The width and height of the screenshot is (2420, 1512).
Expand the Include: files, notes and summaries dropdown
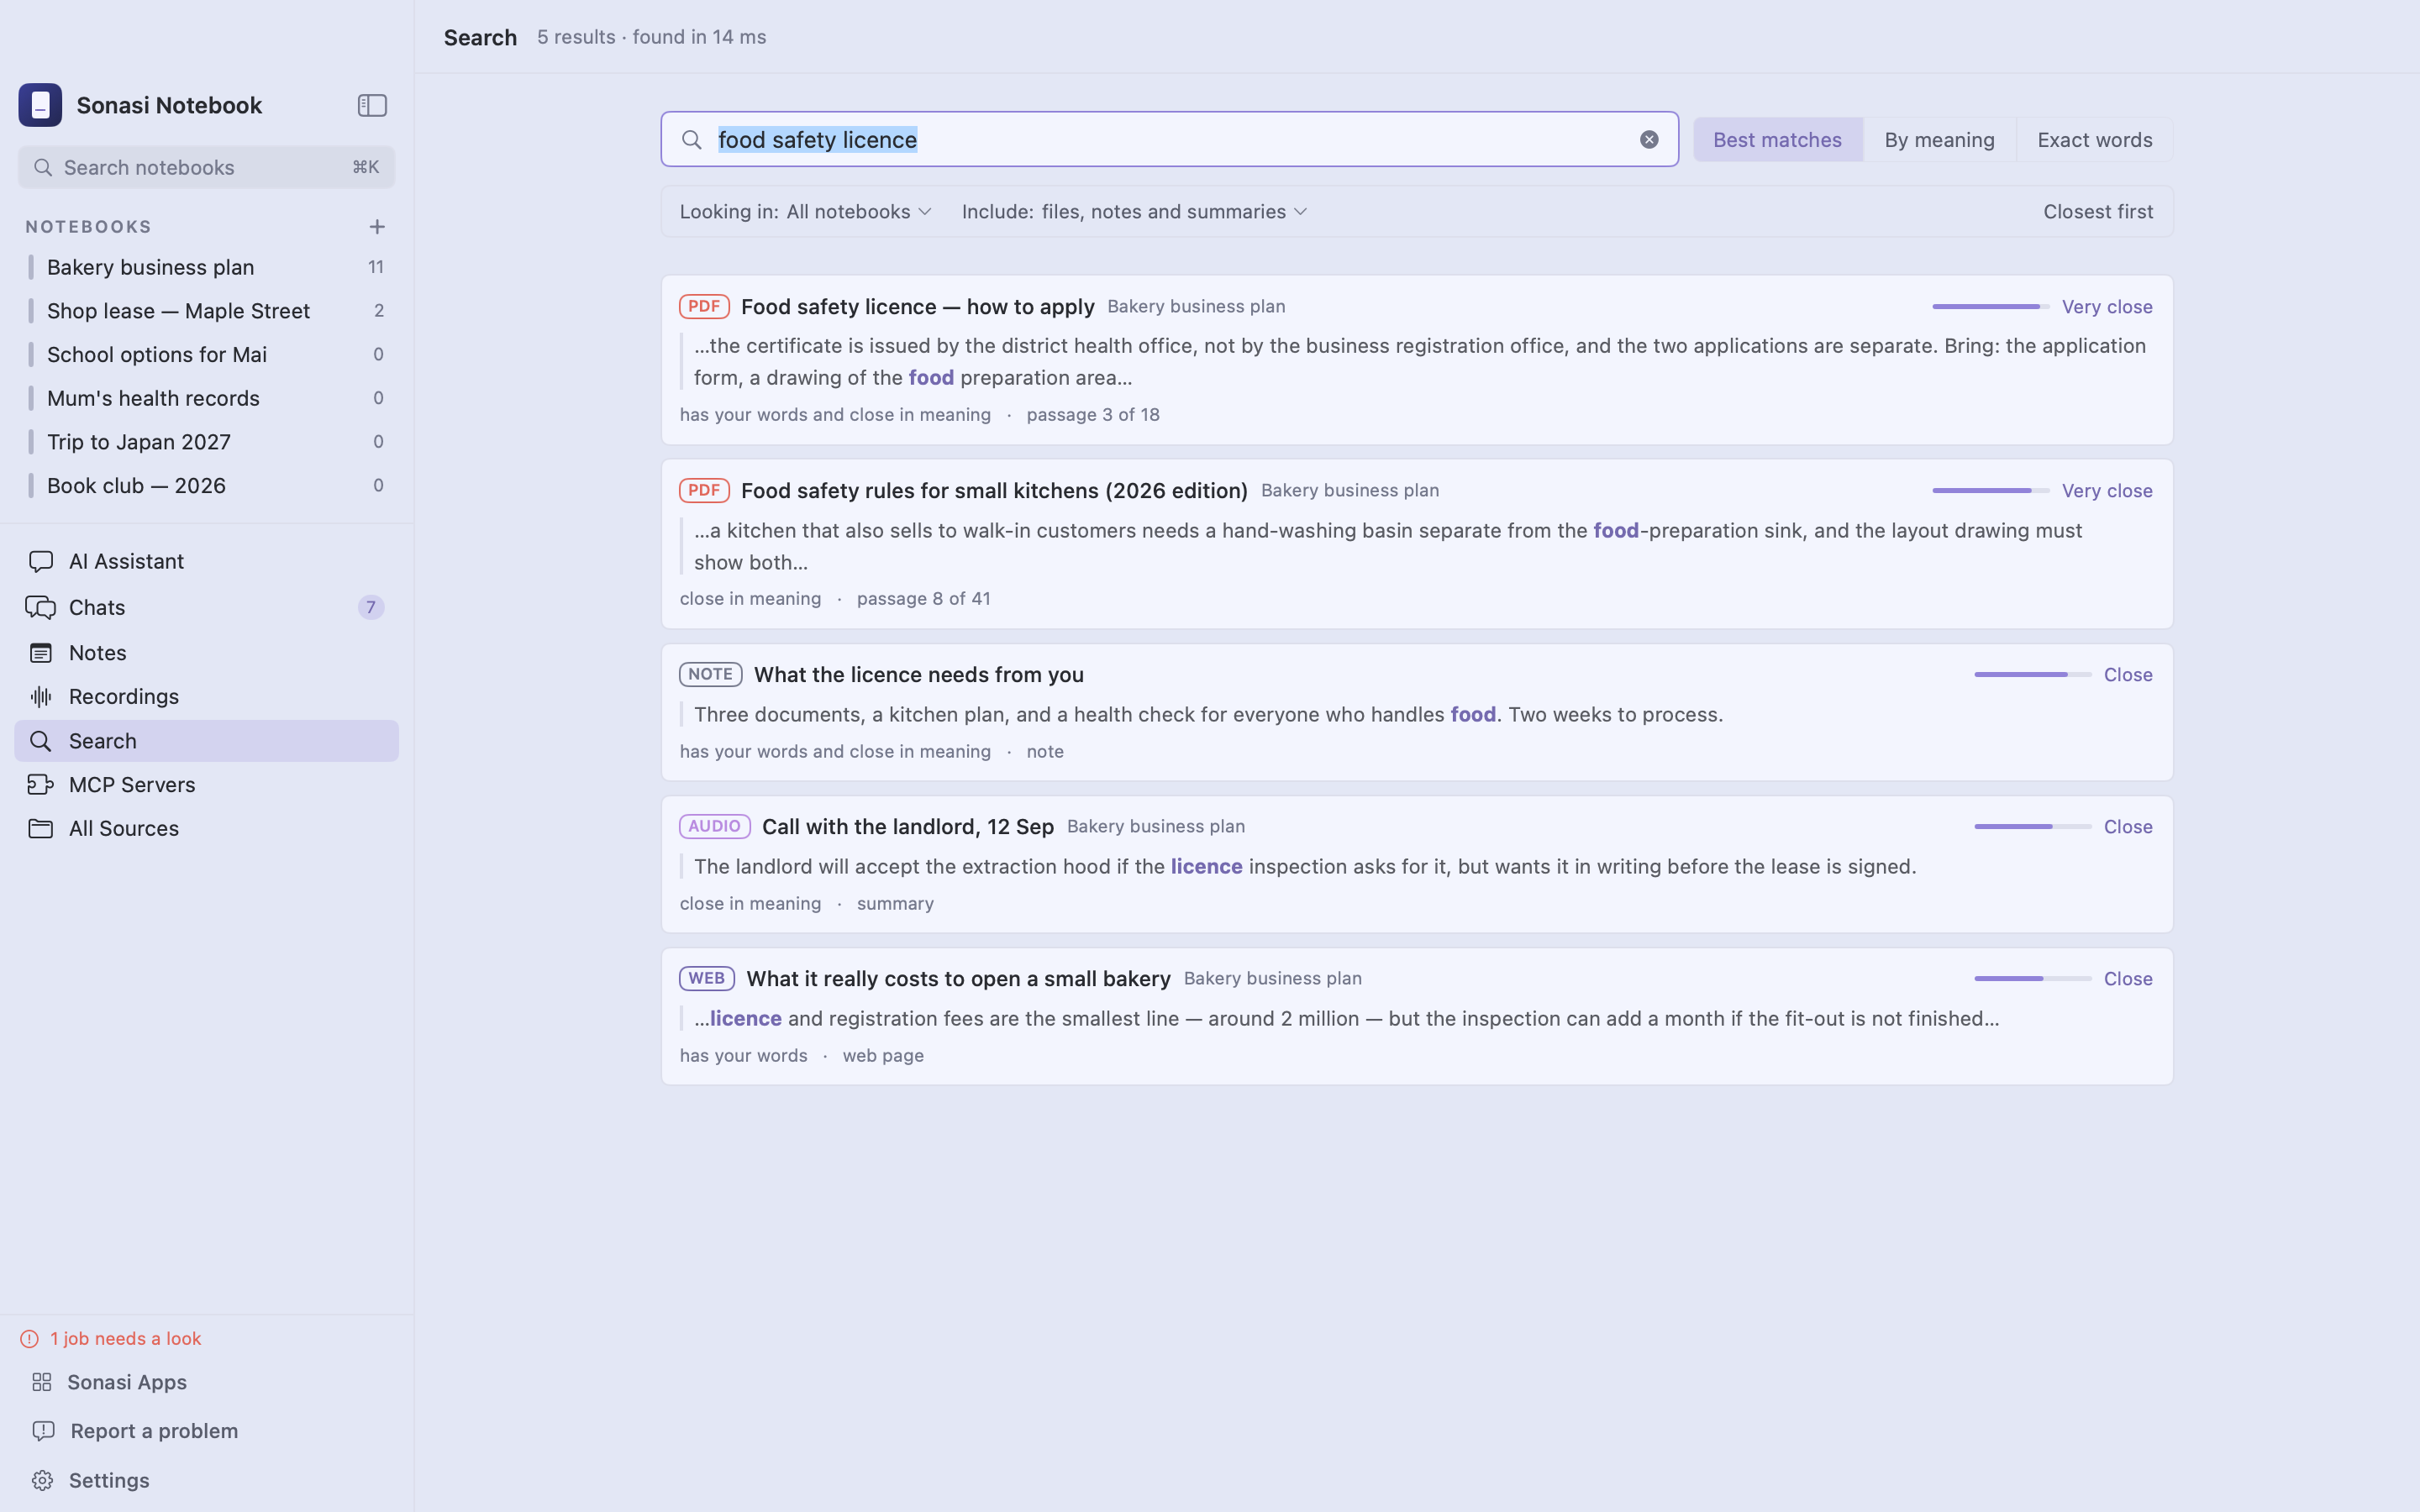click(1134, 211)
